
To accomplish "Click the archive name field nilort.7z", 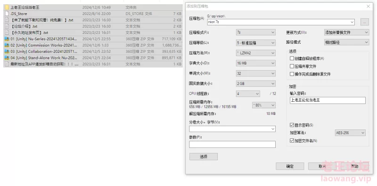I will [281, 22].
